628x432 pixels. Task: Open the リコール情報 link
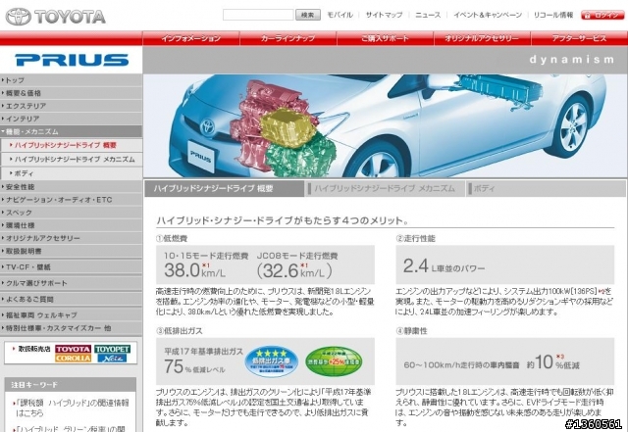553,15
